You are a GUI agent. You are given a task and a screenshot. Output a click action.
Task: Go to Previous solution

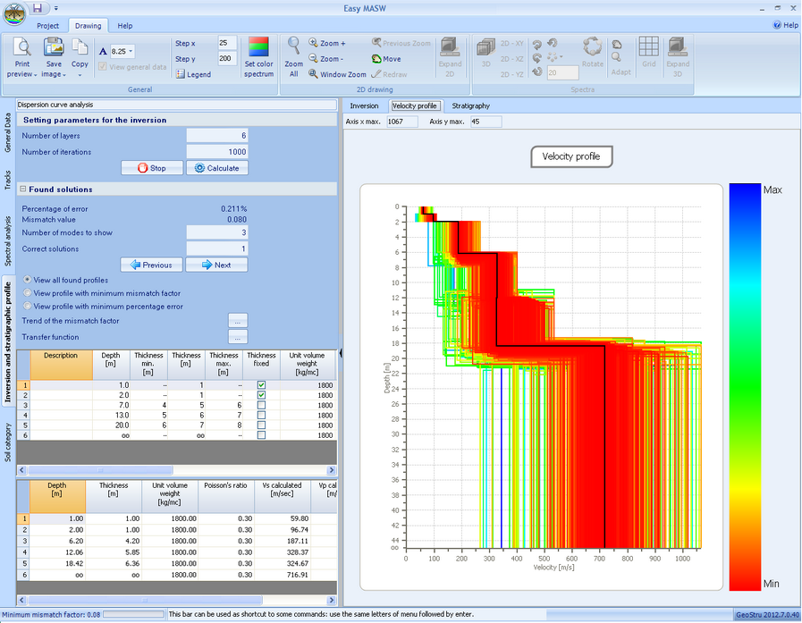[x=151, y=265]
